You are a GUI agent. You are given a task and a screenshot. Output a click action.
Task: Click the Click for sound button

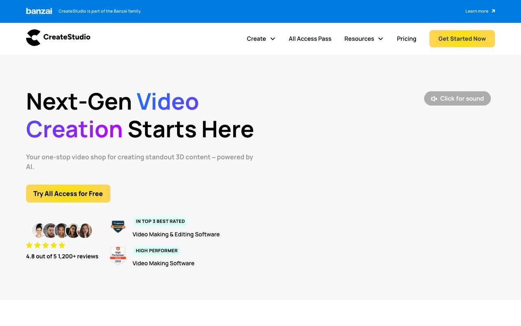[458, 99]
